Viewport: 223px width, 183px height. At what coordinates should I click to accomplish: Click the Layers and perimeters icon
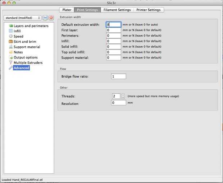[11, 26]
